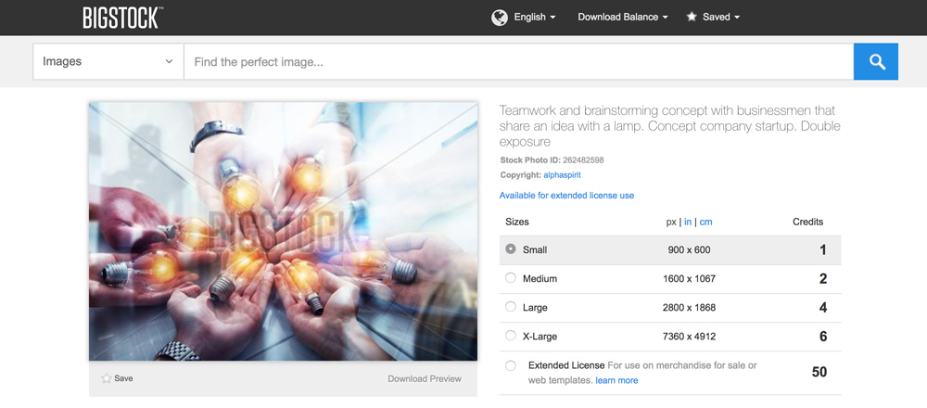Click the Bigstock logo
927x408 pixels.
pyautogui.click(x=123, y=17)
